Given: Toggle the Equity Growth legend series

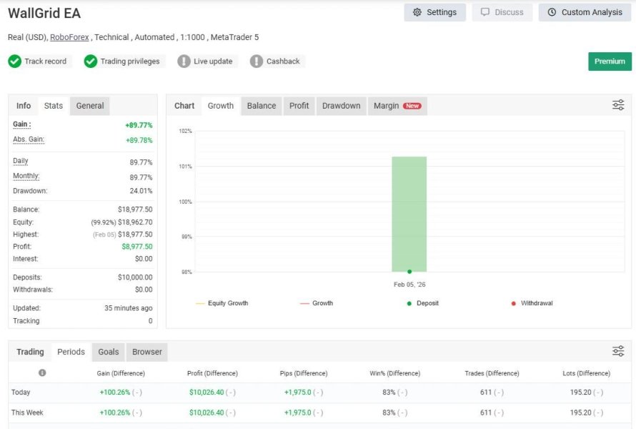Looking at the screenshot, I should (x=222, y=303).
